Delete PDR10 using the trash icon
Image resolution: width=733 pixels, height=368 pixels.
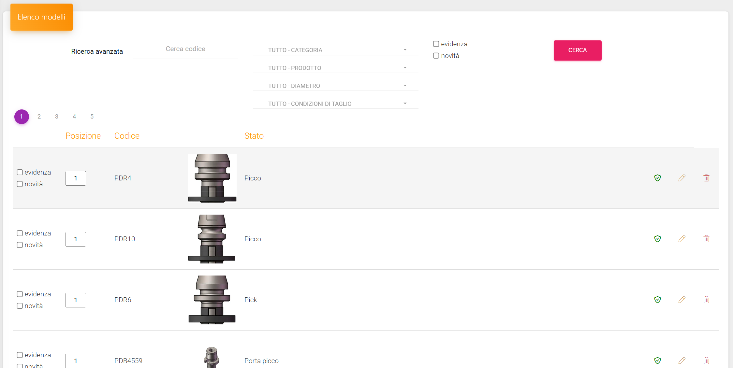coord(706,239)
